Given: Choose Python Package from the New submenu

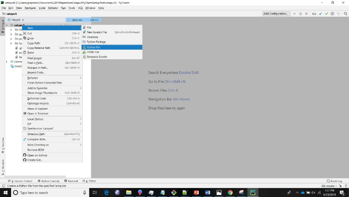Looking at the screenshot, I should [112, 42].
